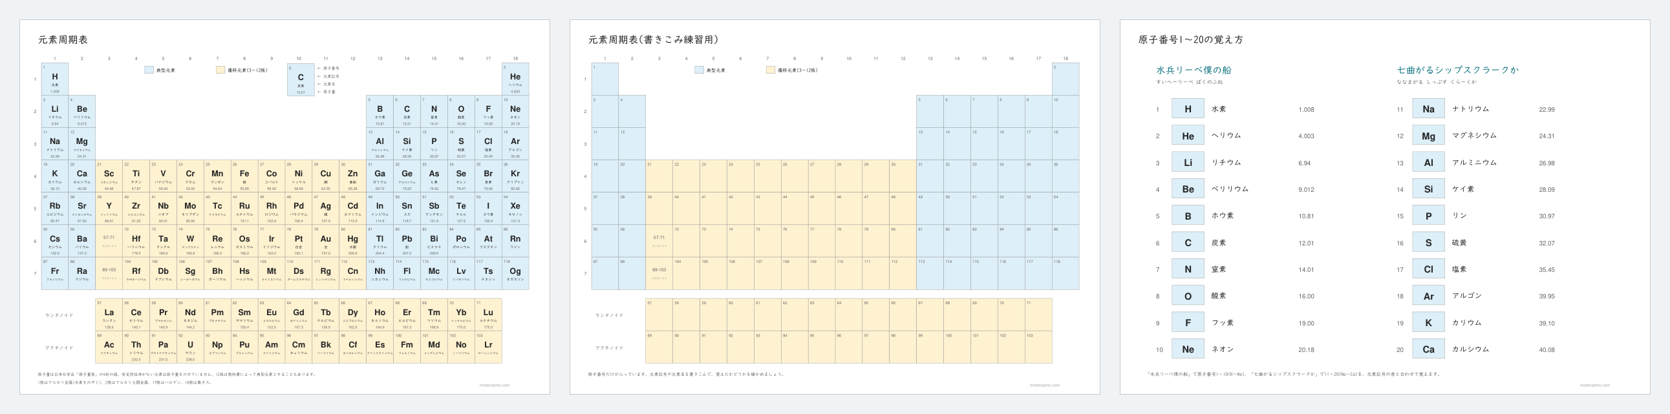The height and width of the screenshot is (414, 1670).
Task: Click the アルミニウム name in the 1–20 list
Action: click(x=1474, y=163)
